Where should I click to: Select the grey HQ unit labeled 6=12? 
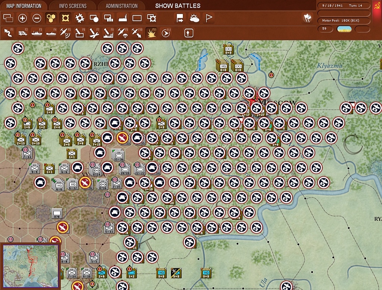tap(73, 185)
